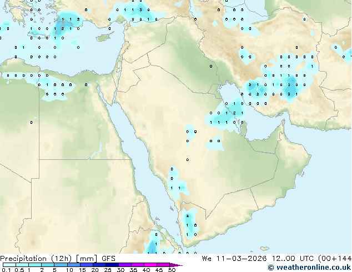
Task: Click the legend color segment between 2 and 5
Action: pyautogui.click(x=48, y=265)
